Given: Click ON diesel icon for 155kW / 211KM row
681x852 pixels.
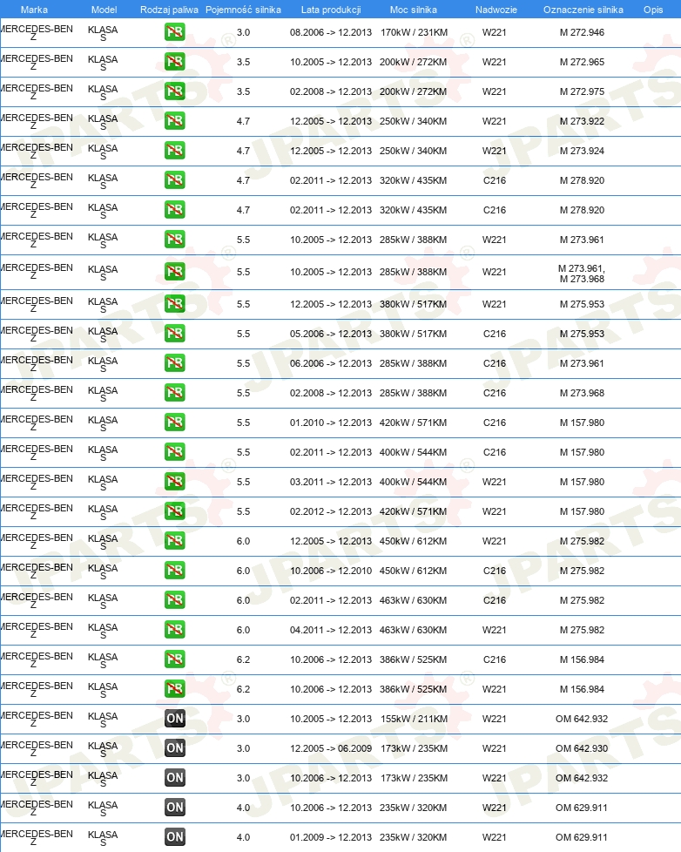Looking at the screenshot, I should 175,719.
